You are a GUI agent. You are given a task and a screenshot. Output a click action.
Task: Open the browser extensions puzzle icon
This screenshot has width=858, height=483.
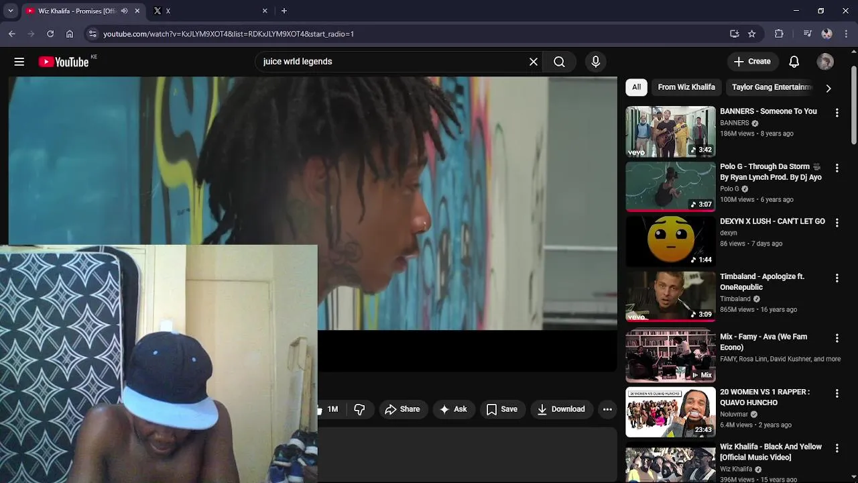(779, 34)
